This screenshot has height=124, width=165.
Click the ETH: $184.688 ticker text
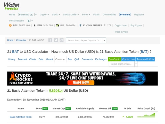pos(45,25)
